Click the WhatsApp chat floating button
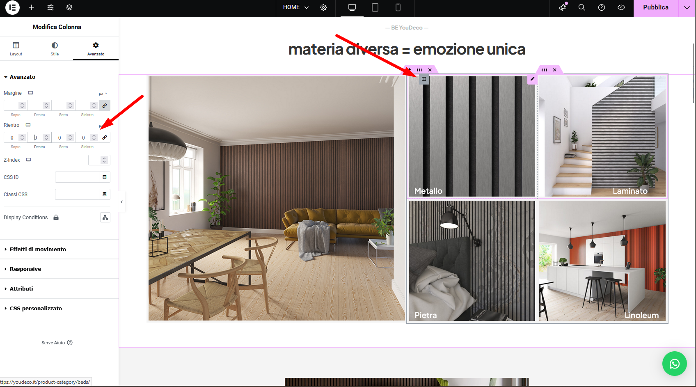 click(x=674, y=364)
